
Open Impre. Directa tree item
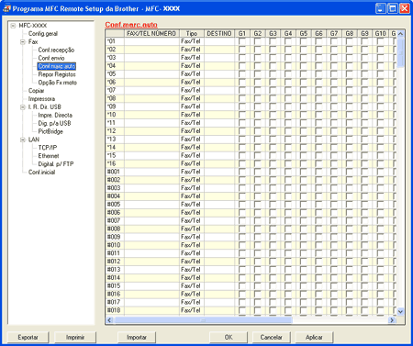[x=55, y=116]
